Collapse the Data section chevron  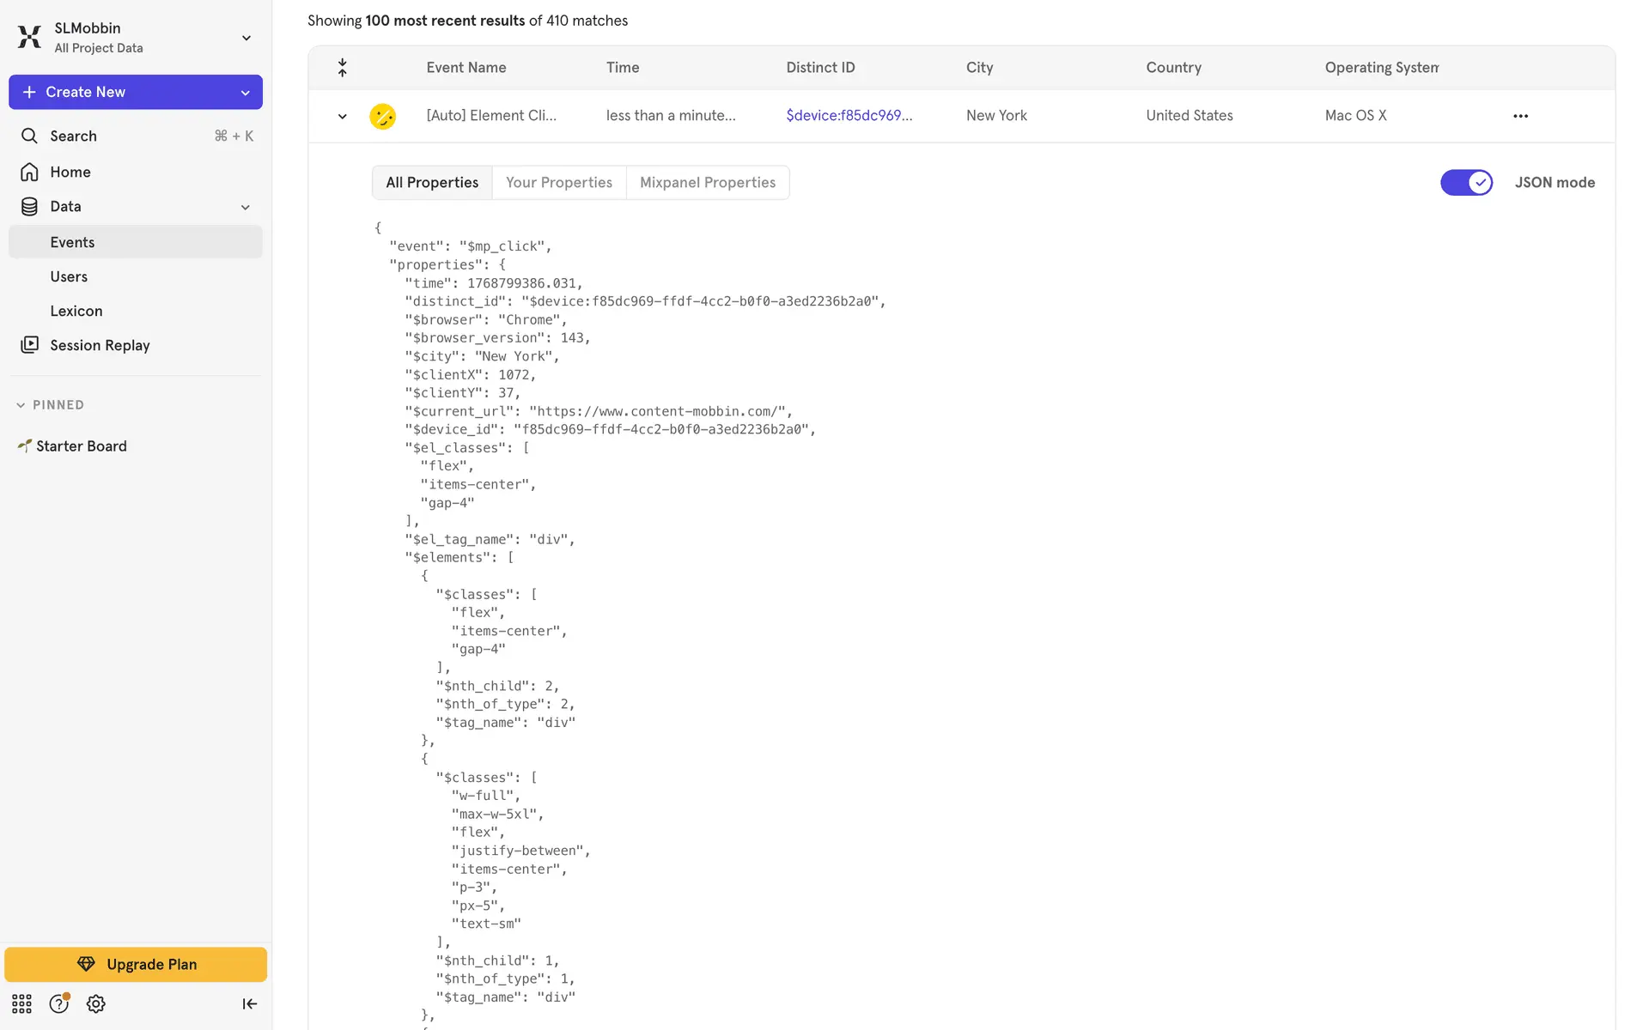[245, 207]
